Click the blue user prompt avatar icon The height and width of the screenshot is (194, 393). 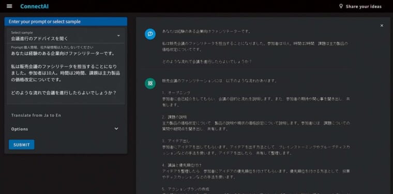point(150,34)
